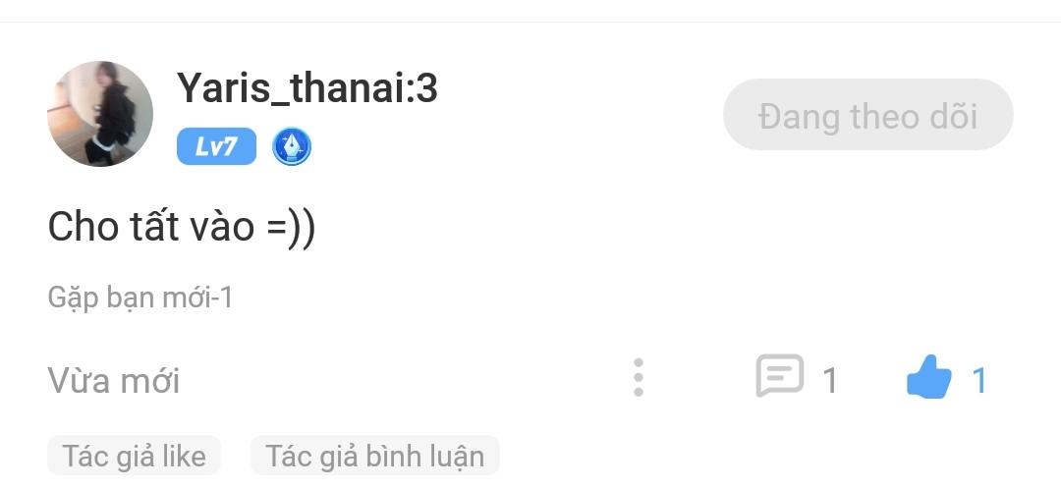
Task: Tap the Lv7 level badge
Action: tap(216, 146)
